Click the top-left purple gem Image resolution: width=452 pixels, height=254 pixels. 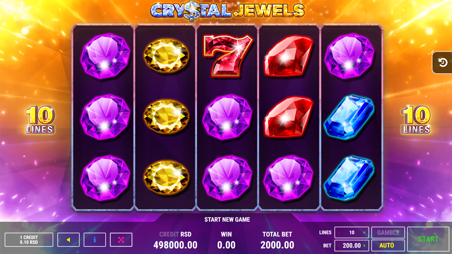[105, 56]
